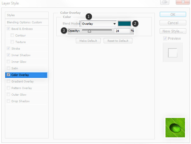Click the title bar icon beside close
191x144 pixels.
click(165, 2)
